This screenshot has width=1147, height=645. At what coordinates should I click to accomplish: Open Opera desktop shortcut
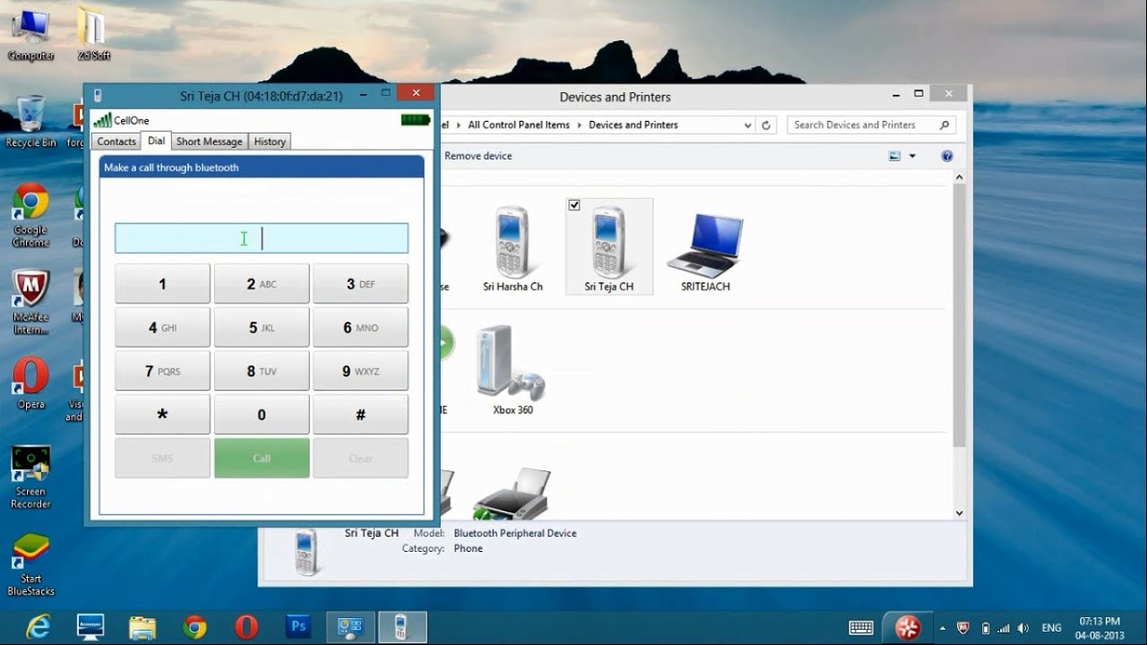pos(30,383)
